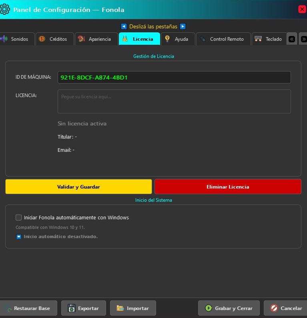Click the Importar button
The height and width of the screenshot is (318, 307).
click(133, 308)
